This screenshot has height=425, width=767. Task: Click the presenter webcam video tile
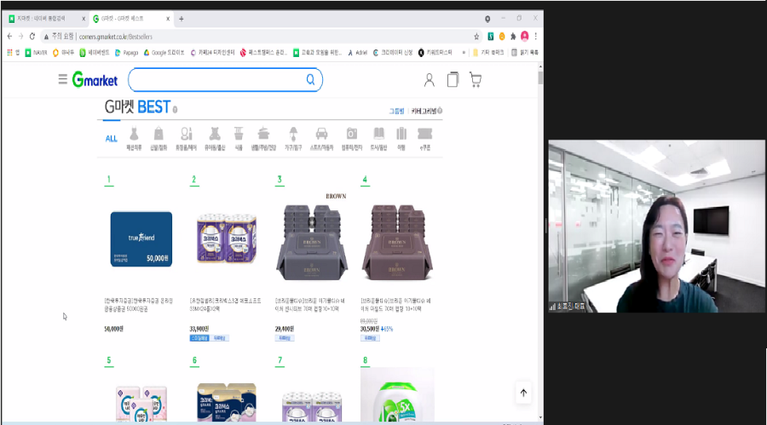pos(656,226)
